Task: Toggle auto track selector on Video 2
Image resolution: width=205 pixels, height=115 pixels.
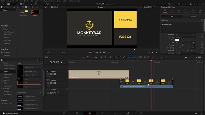Action: click(51, 74)
